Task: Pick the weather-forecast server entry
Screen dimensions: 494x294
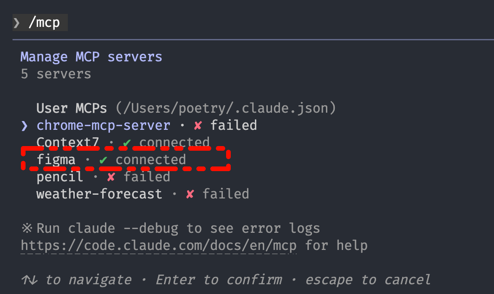Action: [x=99, y=194]
